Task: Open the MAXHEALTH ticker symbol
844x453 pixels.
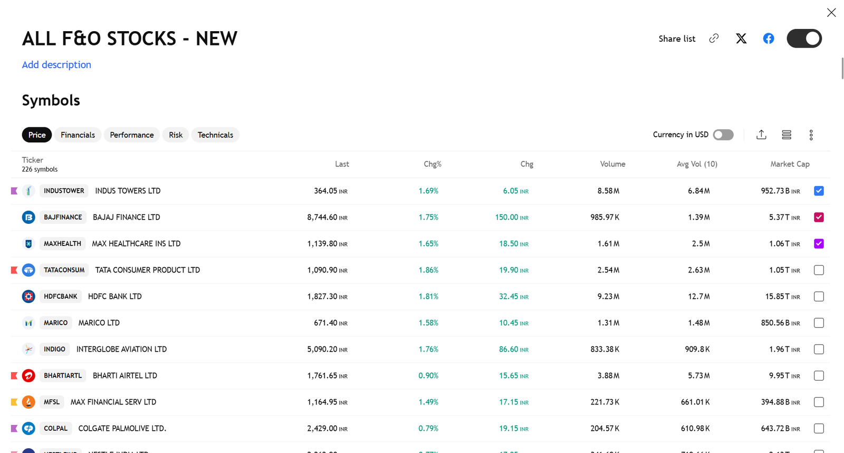Action: pos(62,243)
